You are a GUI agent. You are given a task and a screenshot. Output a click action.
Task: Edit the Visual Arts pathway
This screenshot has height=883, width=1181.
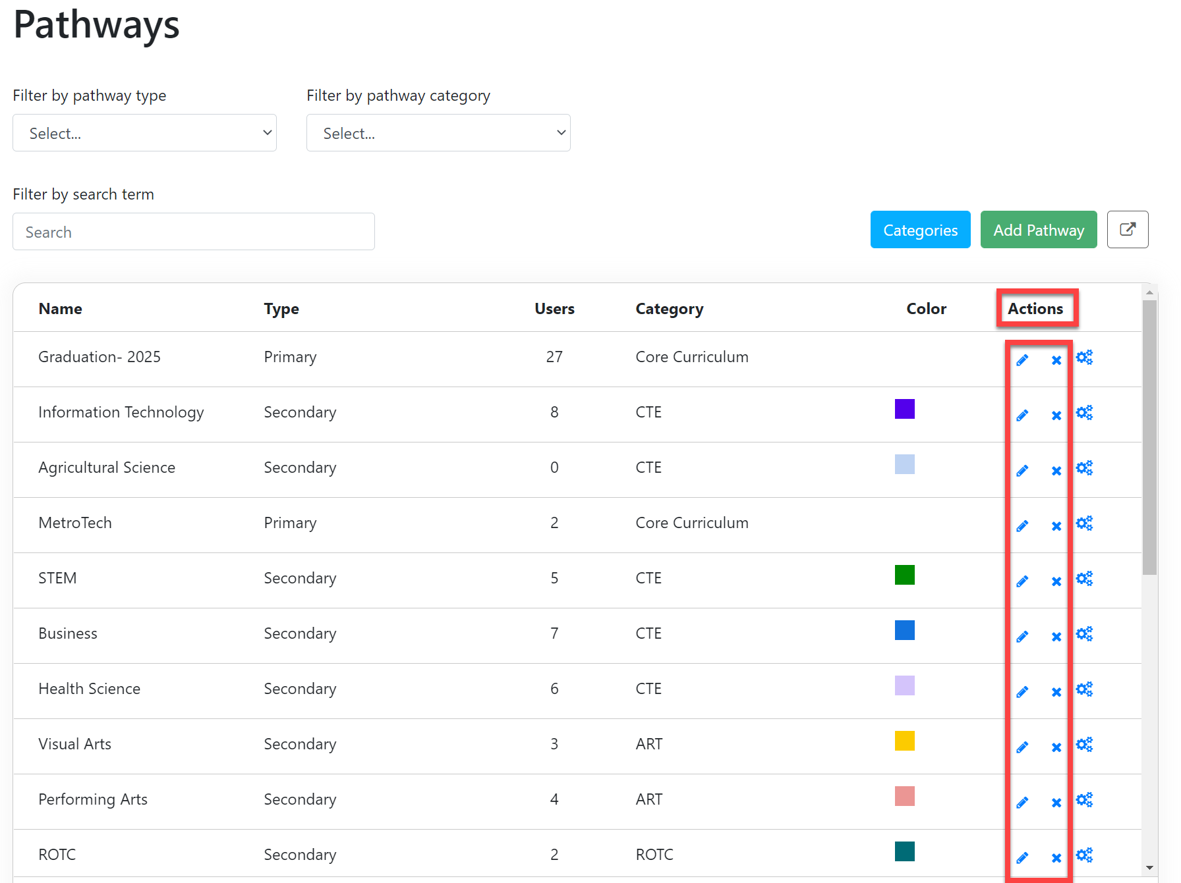1022,747
